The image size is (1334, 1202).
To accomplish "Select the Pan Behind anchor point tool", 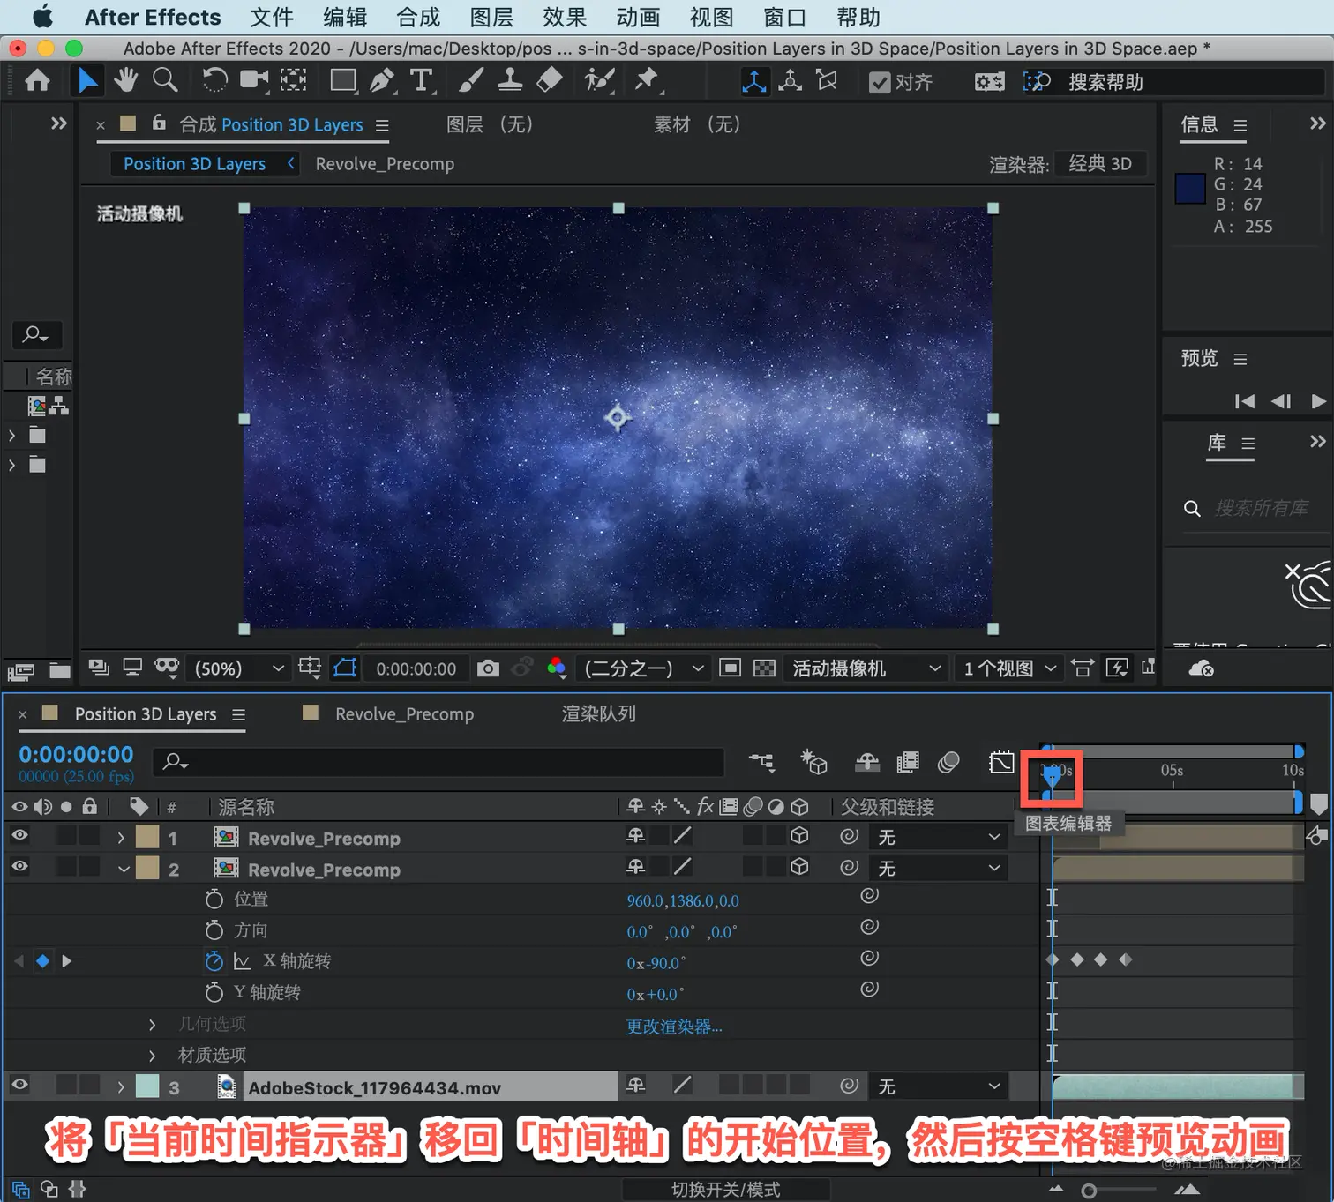I will tap(293, 81).
